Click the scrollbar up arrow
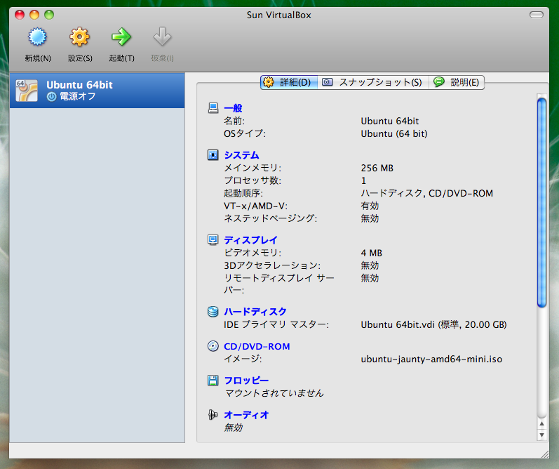The width and height of the screenshot is (559, 469). 542,423
